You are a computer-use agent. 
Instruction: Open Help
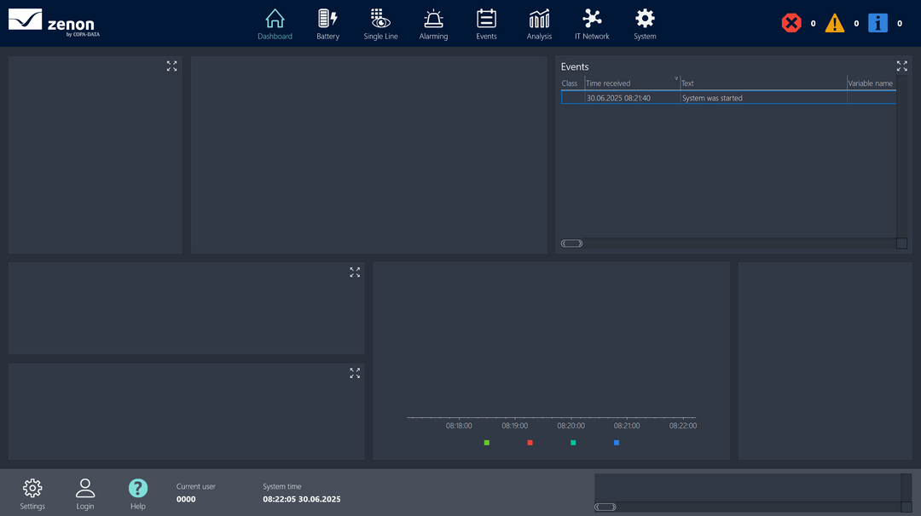138,495
